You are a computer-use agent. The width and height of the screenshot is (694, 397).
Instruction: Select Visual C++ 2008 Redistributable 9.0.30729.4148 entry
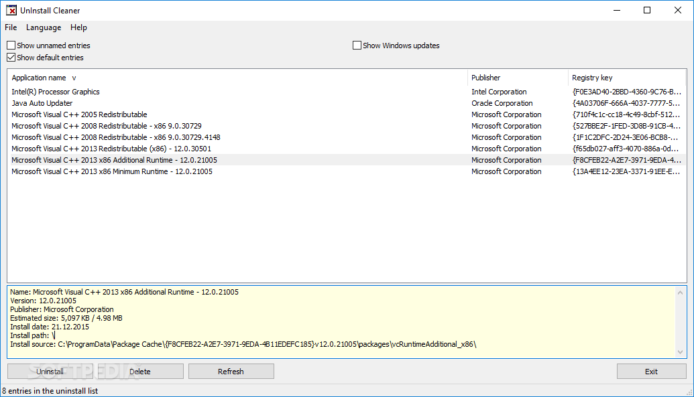pos(116,137)
